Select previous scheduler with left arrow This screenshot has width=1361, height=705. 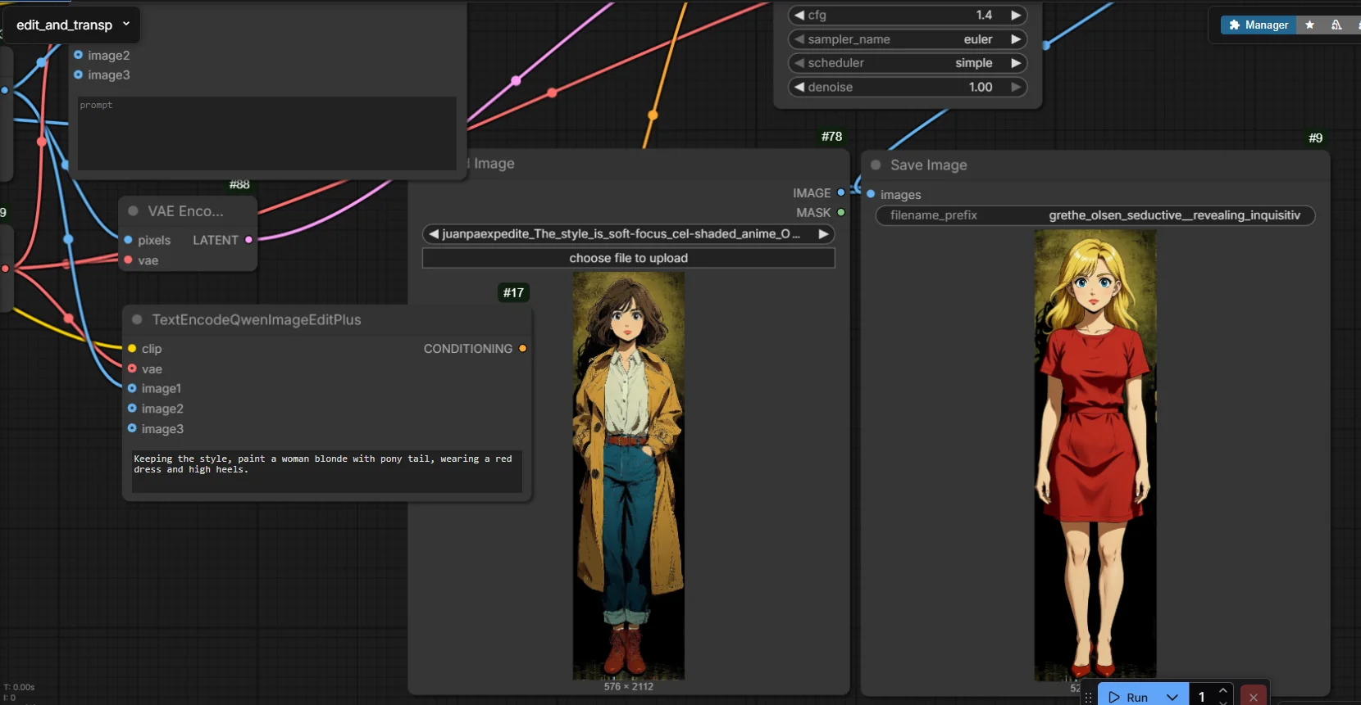pyautogui.click(x=799, y=63)
